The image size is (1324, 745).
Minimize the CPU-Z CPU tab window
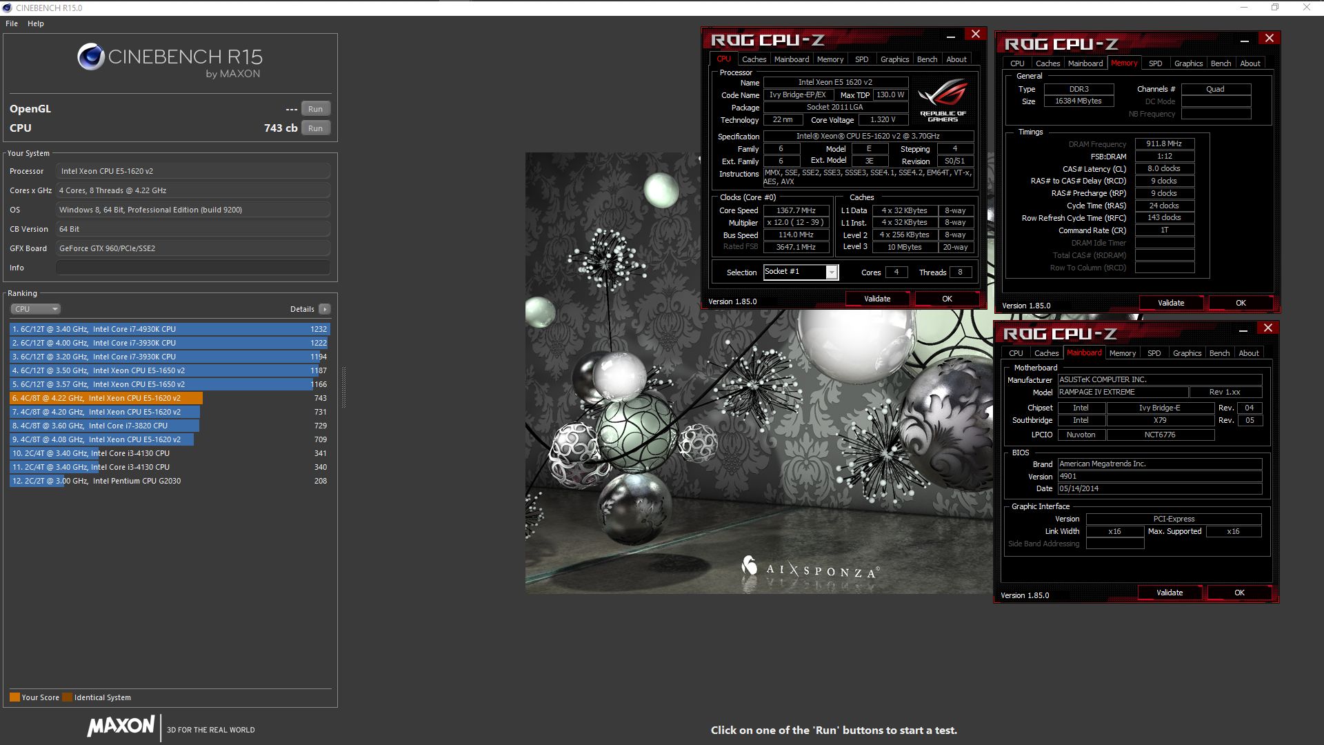(950, 36)
